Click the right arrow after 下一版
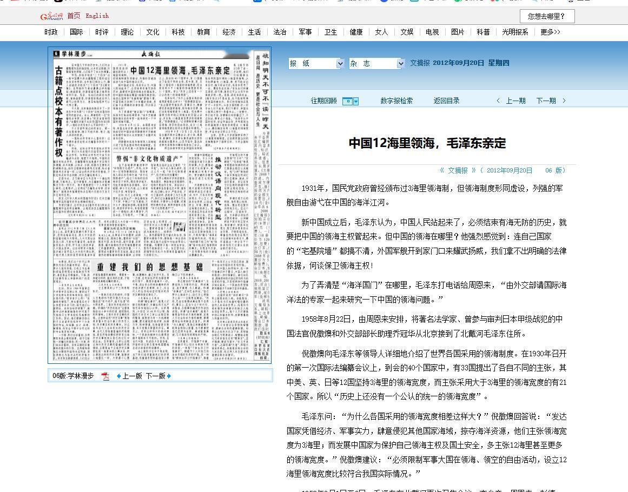628x492 pixels. (169, 376)
